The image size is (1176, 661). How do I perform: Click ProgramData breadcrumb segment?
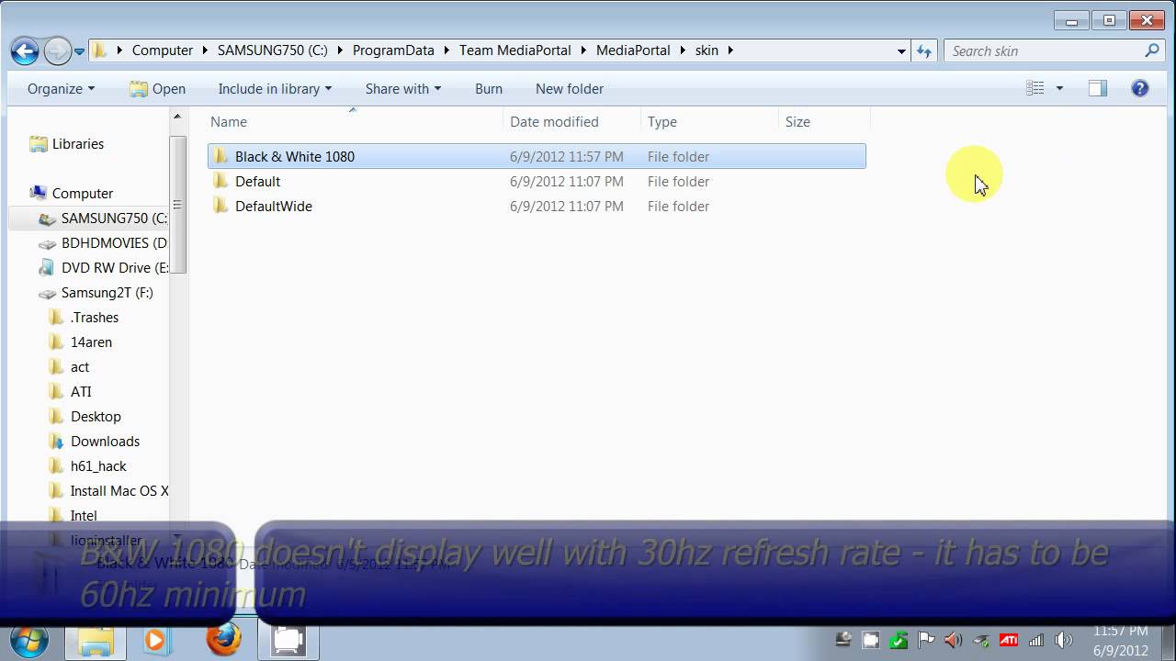[x=393, y=50]
